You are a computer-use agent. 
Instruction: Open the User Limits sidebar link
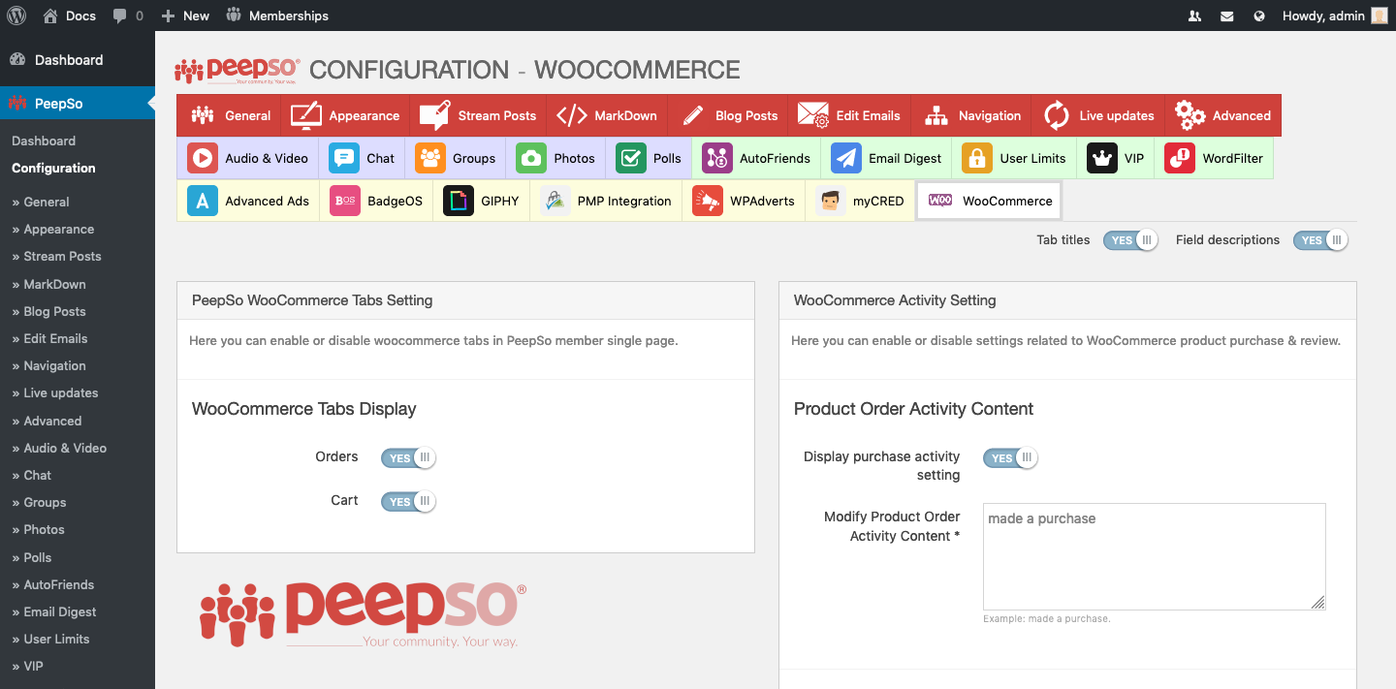pyautogui.click(x=50, y=639)
